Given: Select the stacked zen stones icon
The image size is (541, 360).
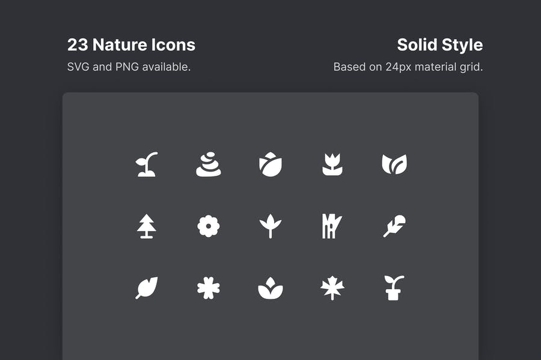Looking at the screenshot, I should (209, 164).
